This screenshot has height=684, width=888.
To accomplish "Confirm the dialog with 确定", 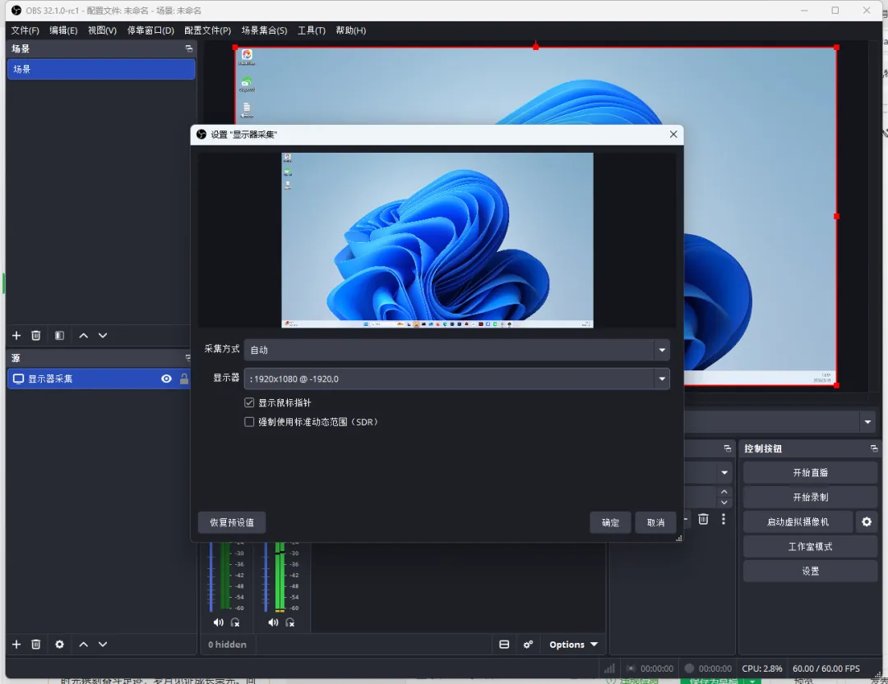I will pos(610,522).
